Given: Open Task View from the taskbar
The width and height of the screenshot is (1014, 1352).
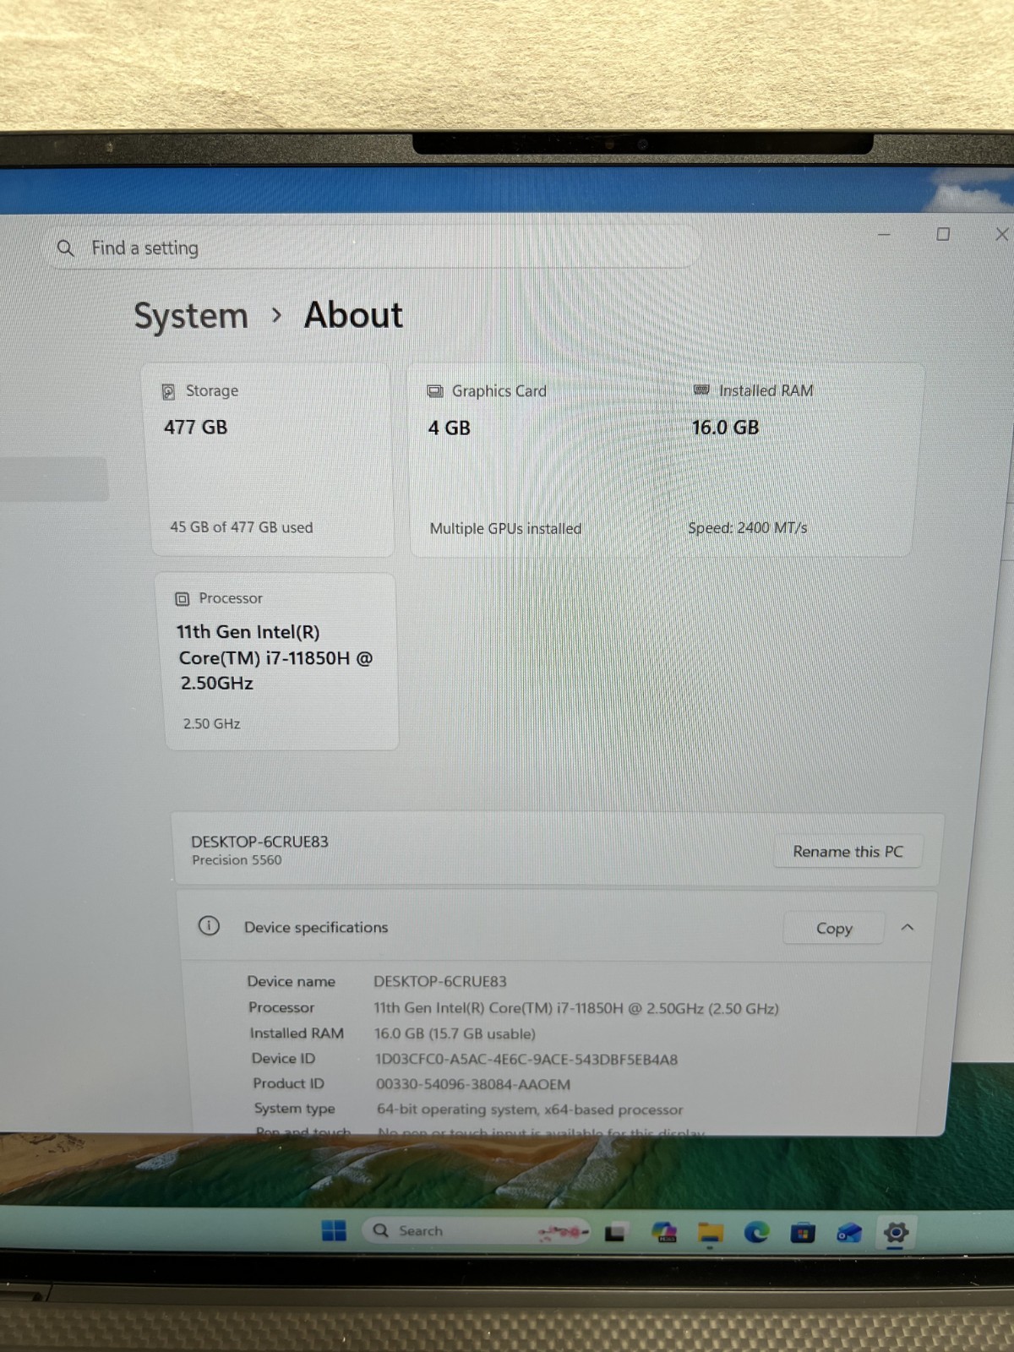Looking at the screenshot, I should (x=614, y=1233).
